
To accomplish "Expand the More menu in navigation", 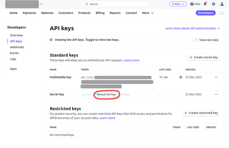I will click(x=148, y=13).
